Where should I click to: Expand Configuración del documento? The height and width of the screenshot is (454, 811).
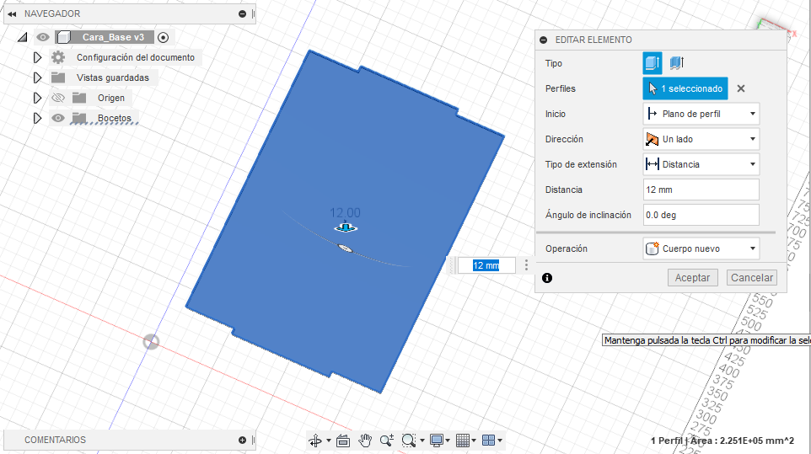pos(37,57)
